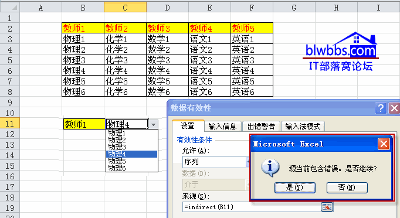
Task: Click cell 英语6 in the table
Action: click(252, 91)
